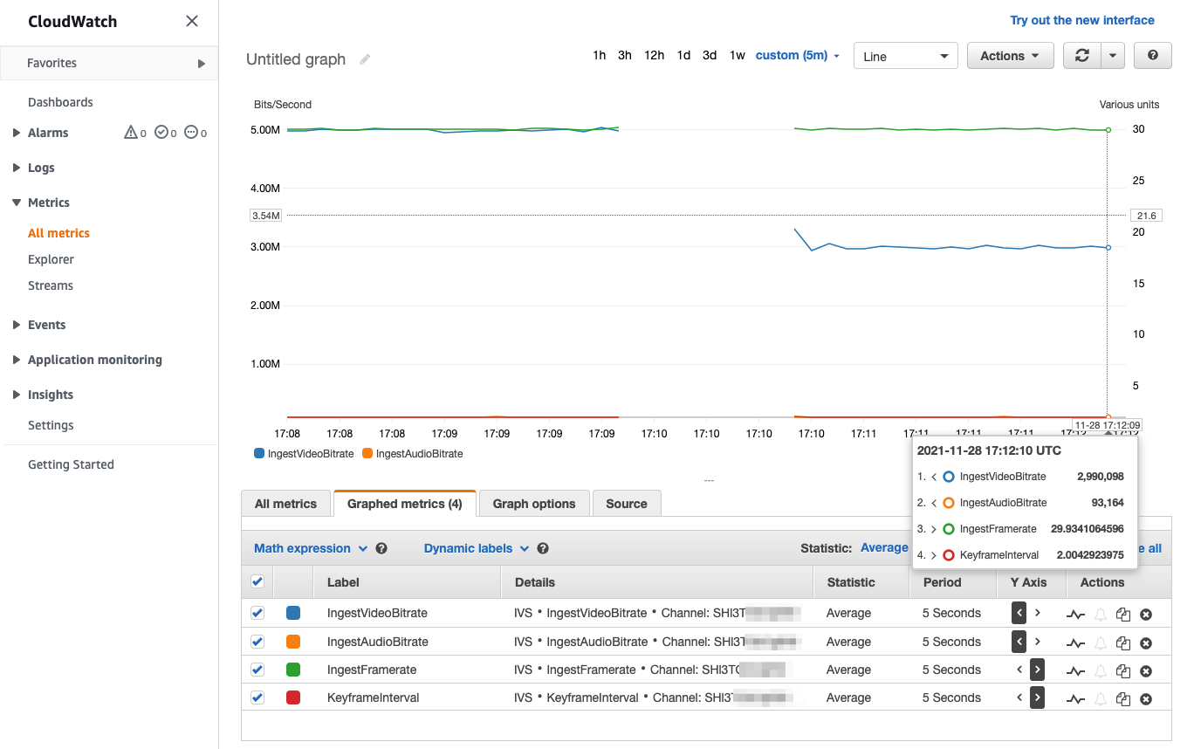Remove the IngestAudioBitrate metric row

pyautogui.click(x=1146, y=643)
